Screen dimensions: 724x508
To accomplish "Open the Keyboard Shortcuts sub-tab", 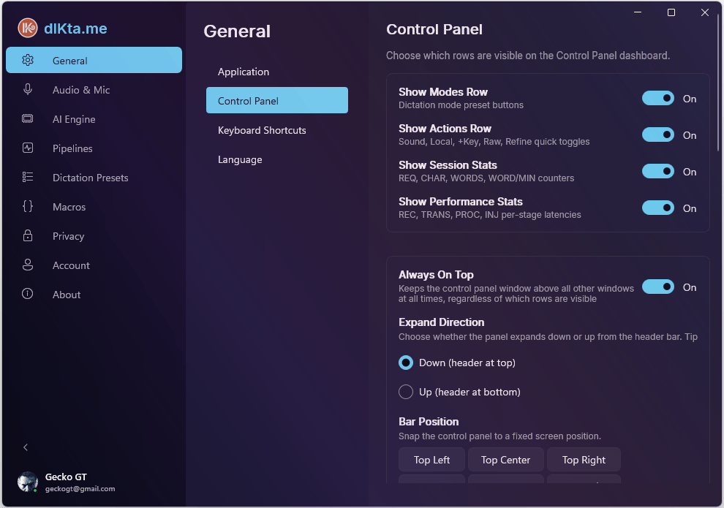I will point(277,130).
